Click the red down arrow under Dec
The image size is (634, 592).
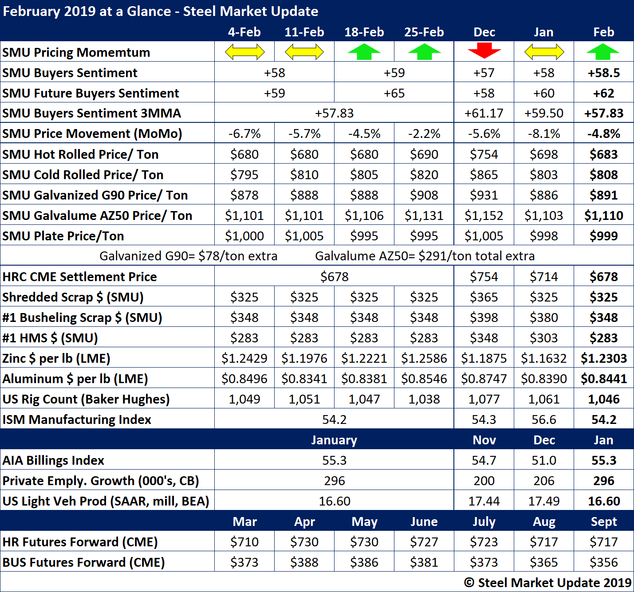pyautogui.click(x=484, y=51)
